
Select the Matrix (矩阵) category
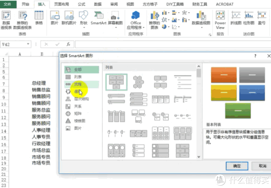(82, 113)
